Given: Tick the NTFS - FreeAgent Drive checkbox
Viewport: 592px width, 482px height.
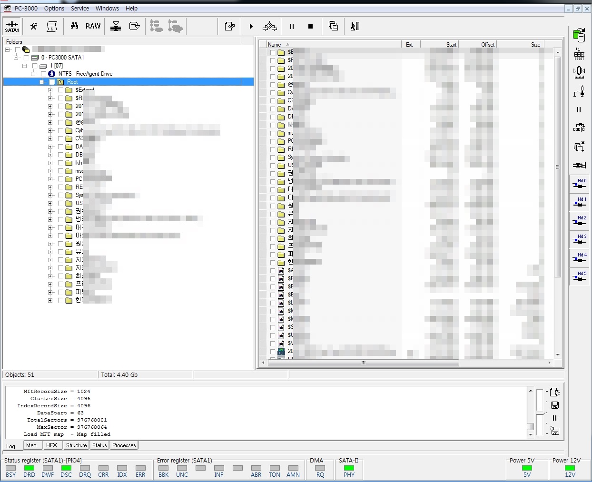Looking at the screenshot, I should coord(43,74).
